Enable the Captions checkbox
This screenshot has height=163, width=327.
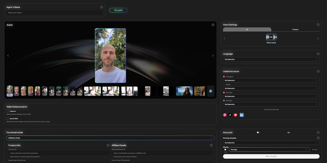pyautogui.click(x=8, y=111)
